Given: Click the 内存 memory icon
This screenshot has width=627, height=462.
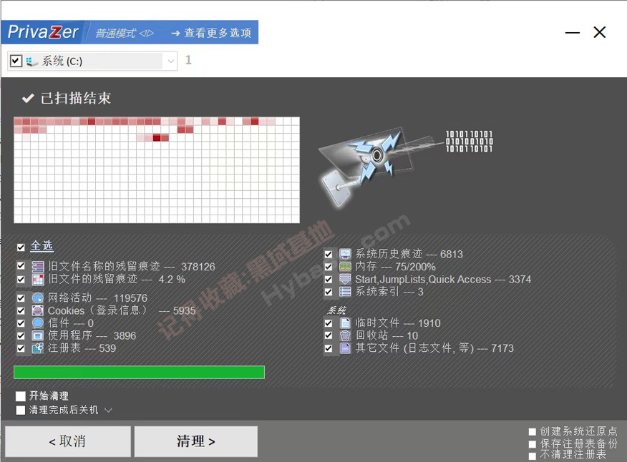Looking at the screenshot, I should [345, 267].
